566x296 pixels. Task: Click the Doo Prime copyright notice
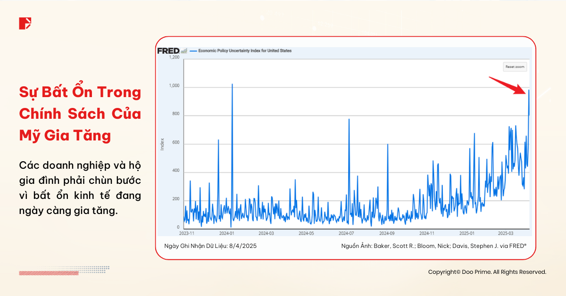[x=487, y=272]
